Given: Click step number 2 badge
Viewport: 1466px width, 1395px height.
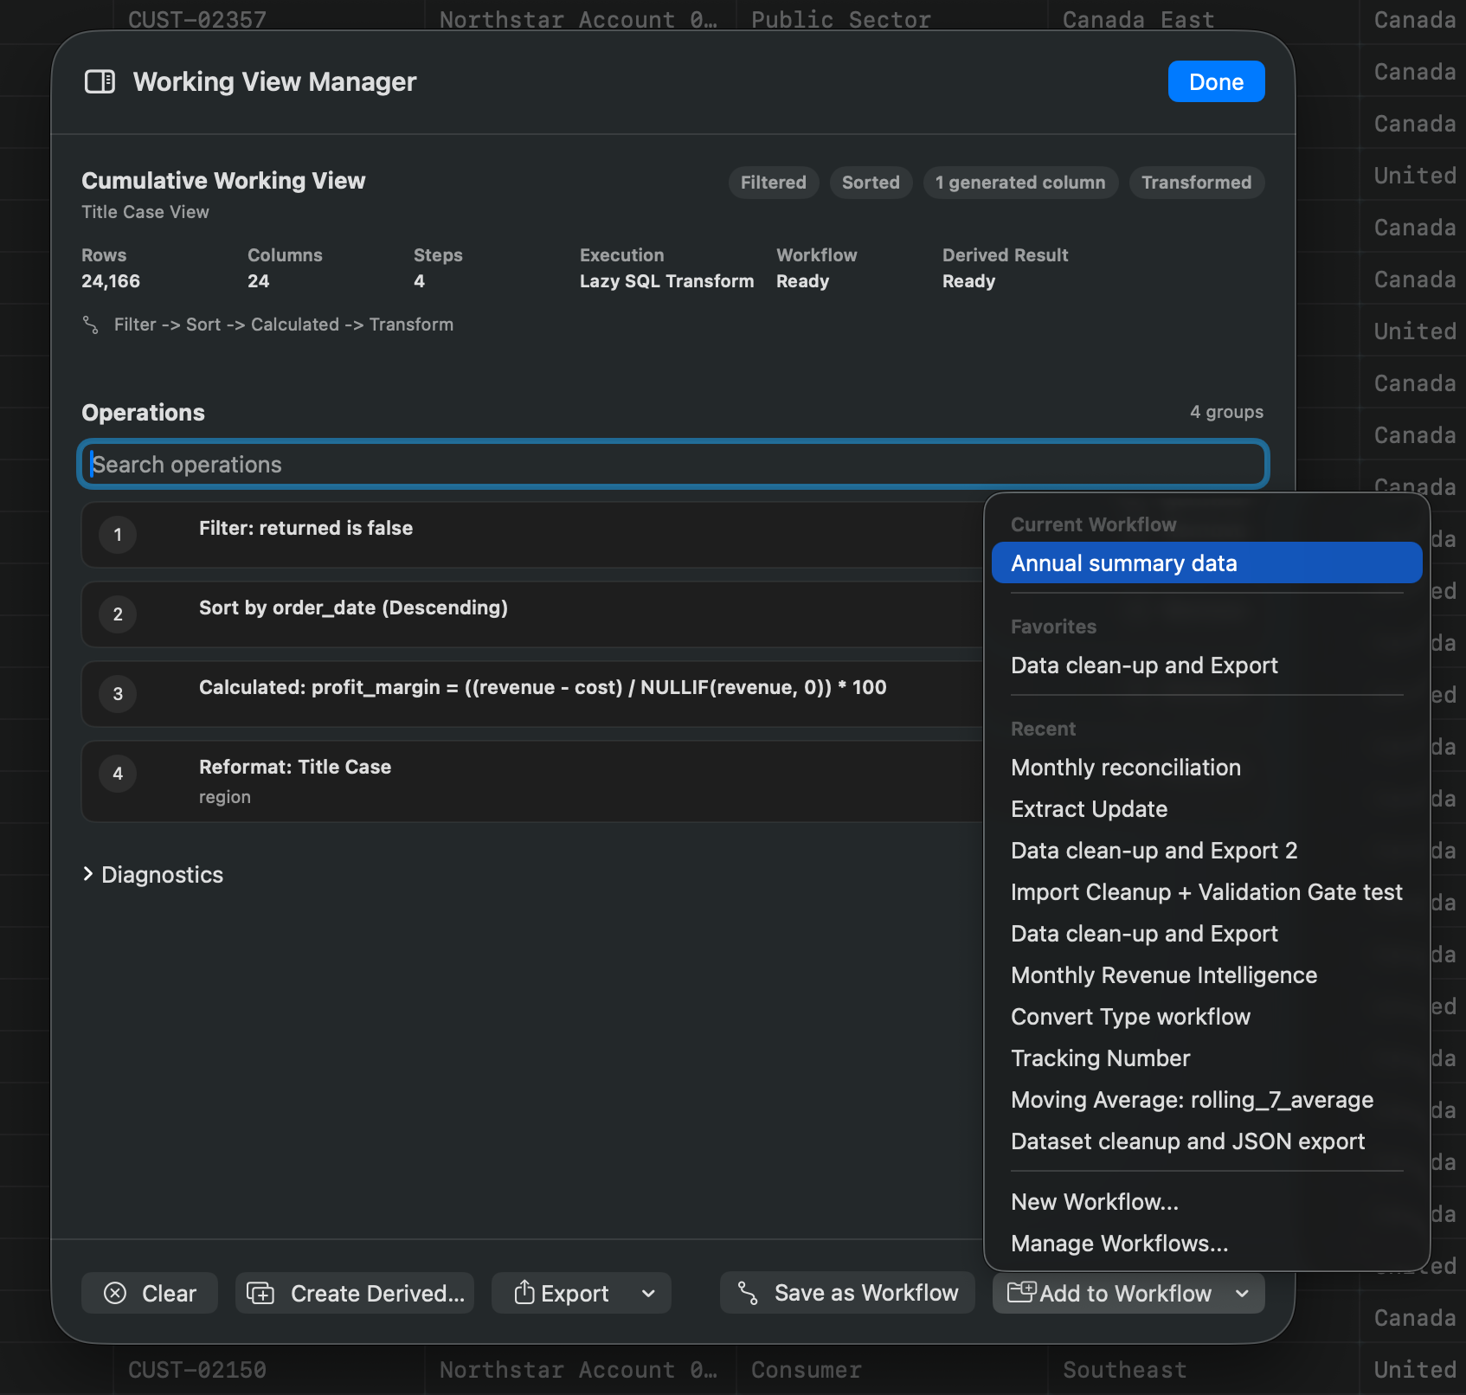Looking at the screenshot, I should pyautogui.click(x=118, y=614).
